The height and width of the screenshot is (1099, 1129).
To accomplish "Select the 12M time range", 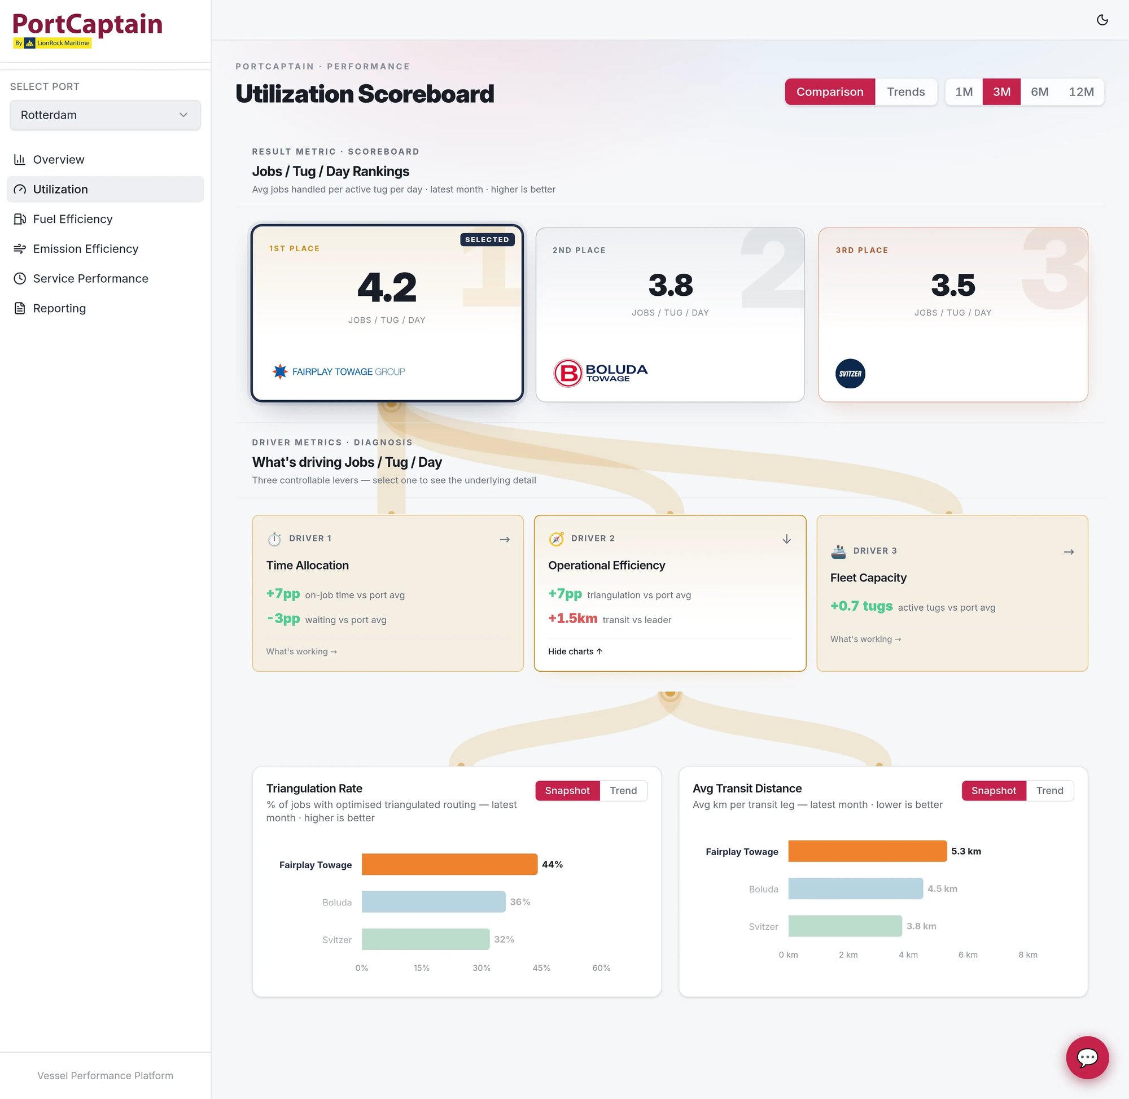I will tap(1080, 92).
